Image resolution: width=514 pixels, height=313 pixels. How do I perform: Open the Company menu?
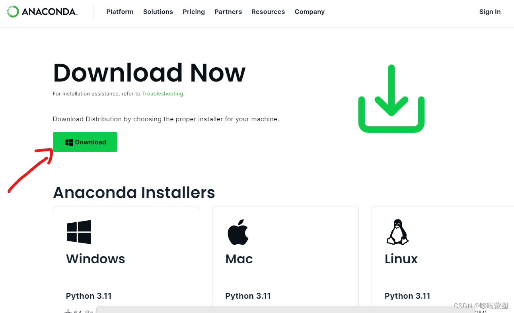[310, 12]
